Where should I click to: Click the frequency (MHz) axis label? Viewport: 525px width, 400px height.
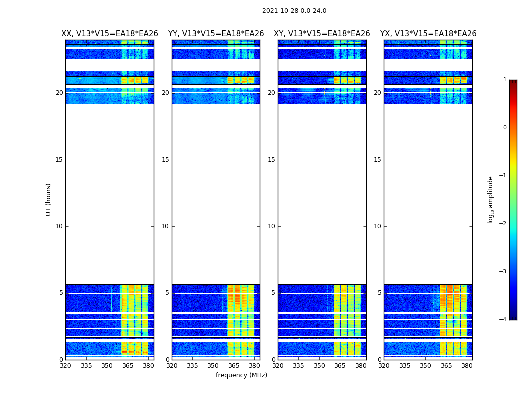click(x=241, y=375)
